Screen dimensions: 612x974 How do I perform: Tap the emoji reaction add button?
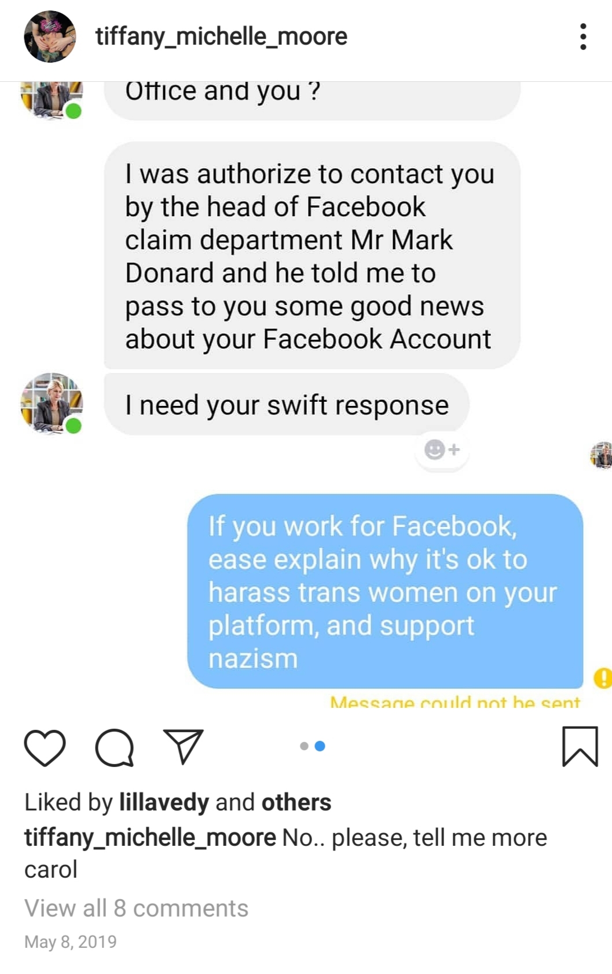click(442, 450)
